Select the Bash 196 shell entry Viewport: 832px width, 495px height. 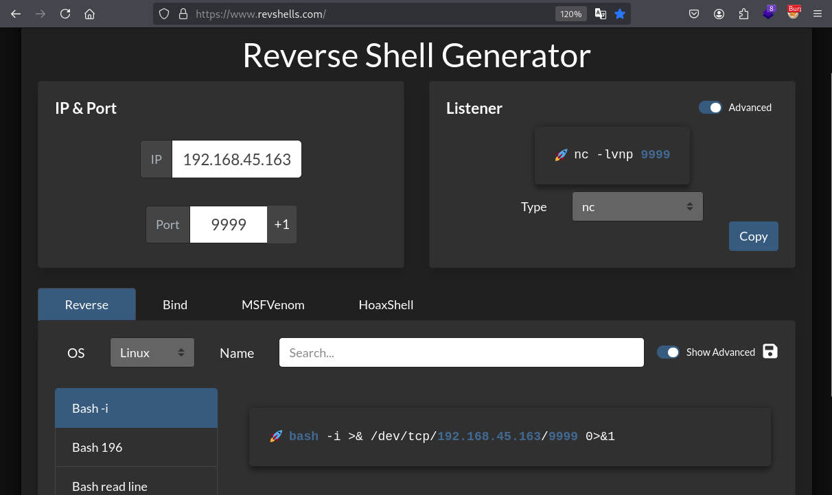click(136, 447)
